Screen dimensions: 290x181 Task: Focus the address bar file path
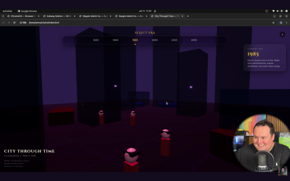[x=44, y=23]
